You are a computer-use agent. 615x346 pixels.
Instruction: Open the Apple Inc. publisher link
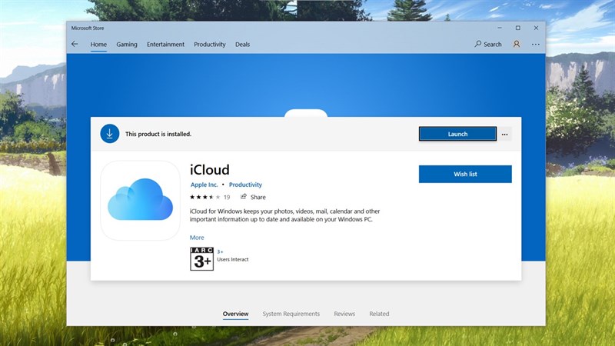tap(204, 185)
